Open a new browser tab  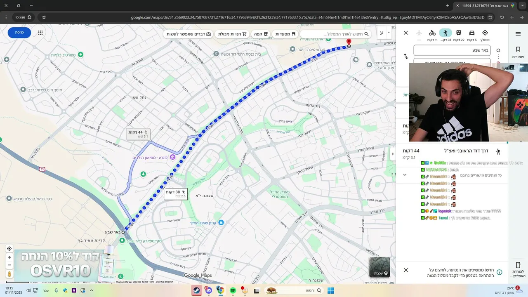pos(448,5)
